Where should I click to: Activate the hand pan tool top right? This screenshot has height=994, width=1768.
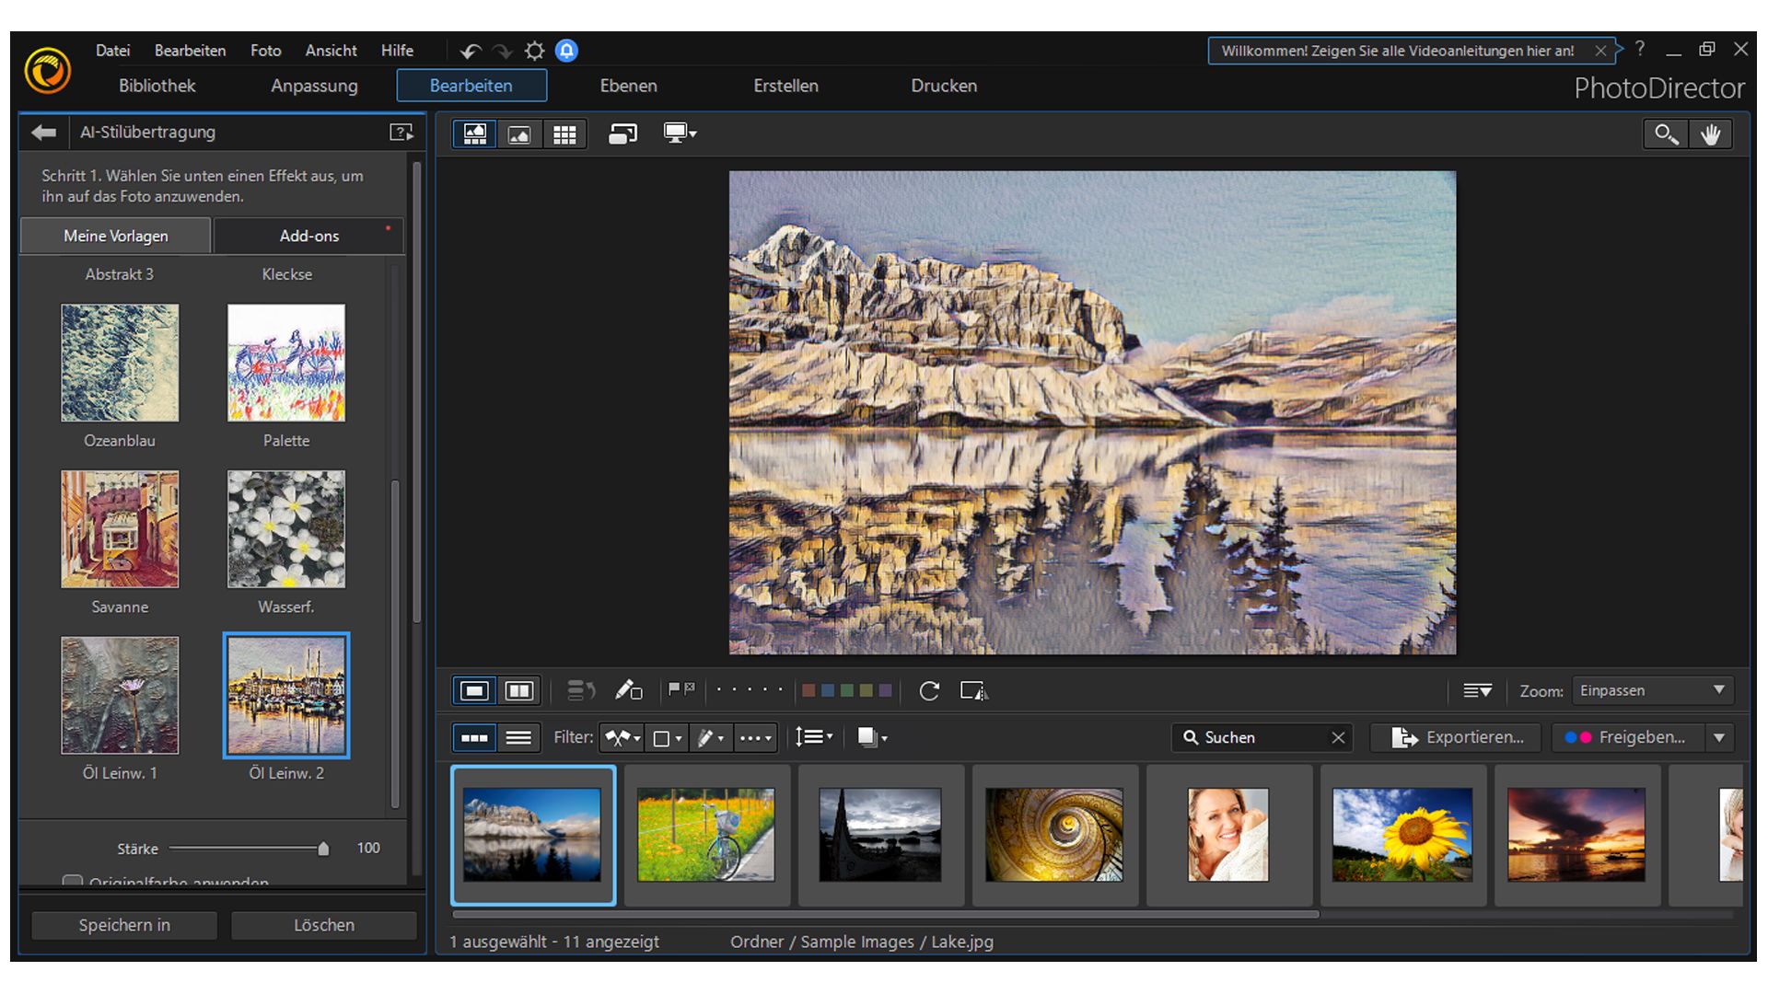pos(1711,133)
